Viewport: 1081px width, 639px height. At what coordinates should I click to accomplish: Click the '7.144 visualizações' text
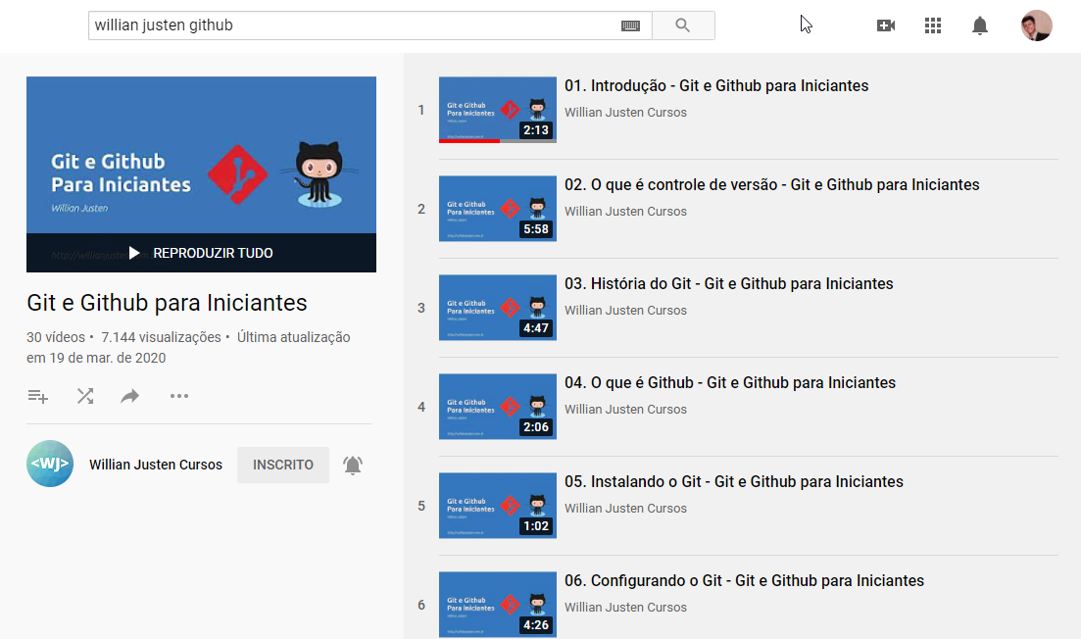click(x=161, y=338)
